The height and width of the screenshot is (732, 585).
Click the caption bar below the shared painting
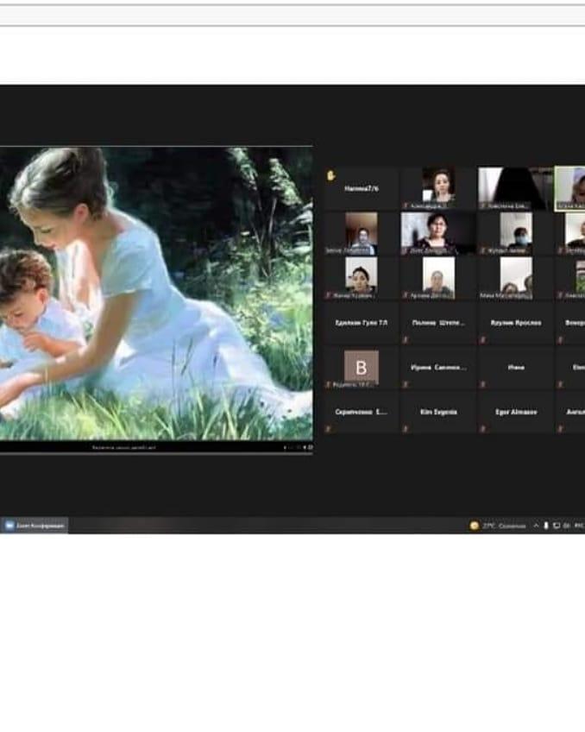pyautogui.click(x=156, y=447)
